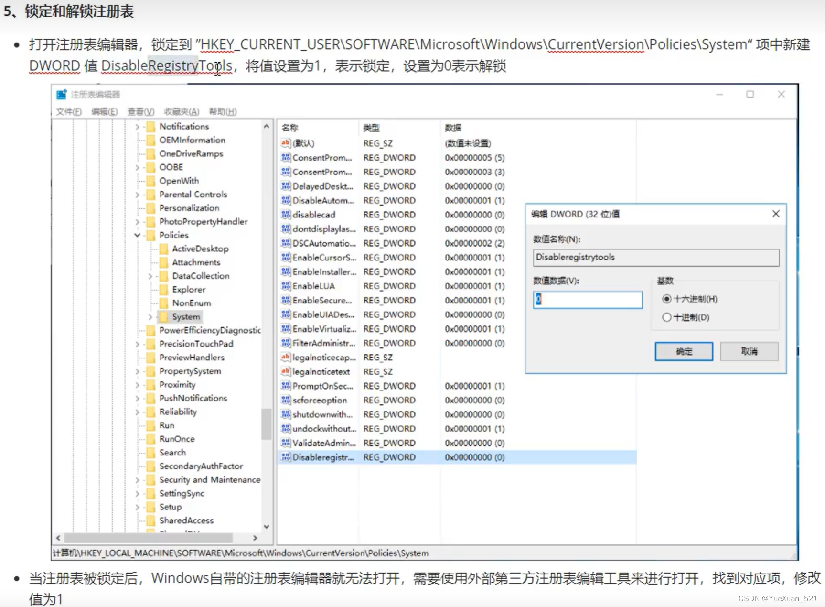The width and height of the screenshot is (825, 607).
Task: Click the DWORD icon beside undockwithout...
Action: tap(286, 428)
